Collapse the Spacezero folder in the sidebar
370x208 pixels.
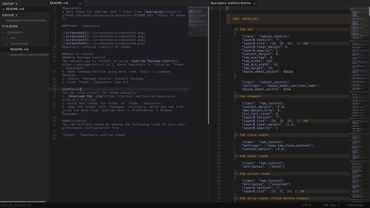click(x=4, y=32)
